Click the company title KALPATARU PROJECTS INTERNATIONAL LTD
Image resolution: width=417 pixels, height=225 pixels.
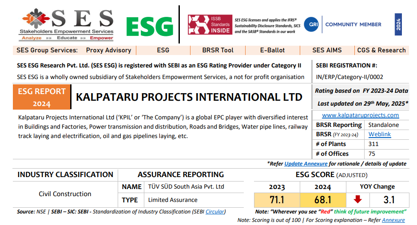coord(189,97)
